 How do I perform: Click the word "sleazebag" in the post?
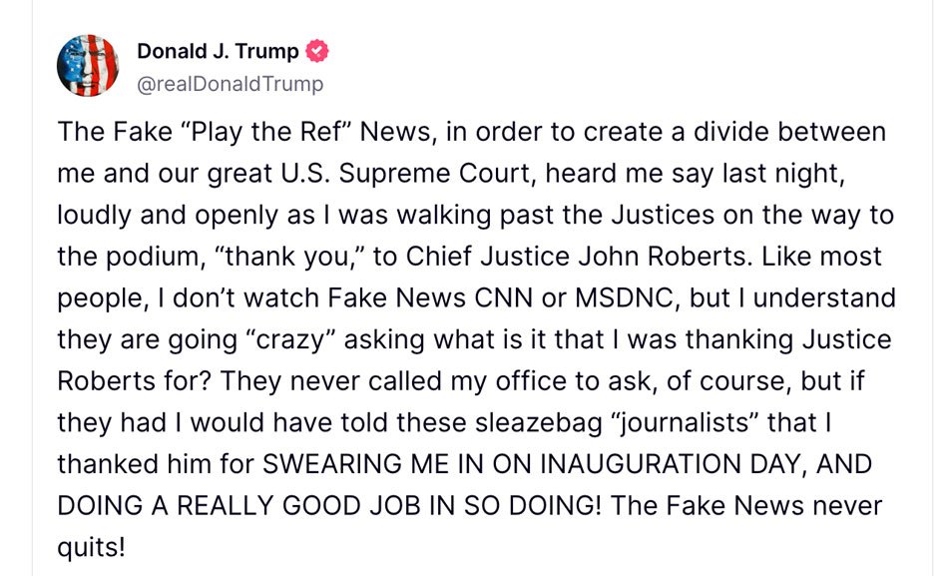[x=539, y=423]
